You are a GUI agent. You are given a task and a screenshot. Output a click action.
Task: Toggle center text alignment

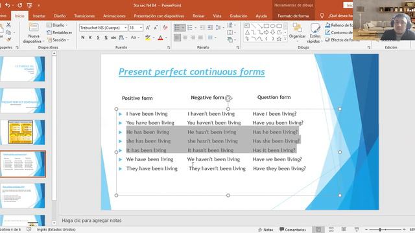[185, 38]
